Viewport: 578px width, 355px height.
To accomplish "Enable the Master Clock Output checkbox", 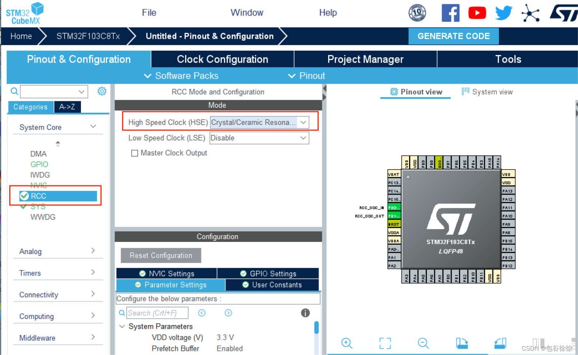I will pos(135,153).
